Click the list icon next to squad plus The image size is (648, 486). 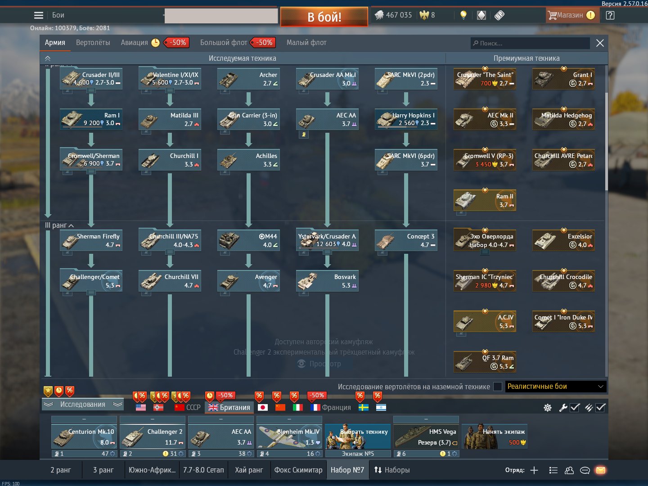point(553,470)
